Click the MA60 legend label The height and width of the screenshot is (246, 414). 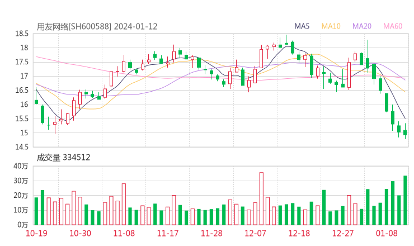[x=393, y=26]
